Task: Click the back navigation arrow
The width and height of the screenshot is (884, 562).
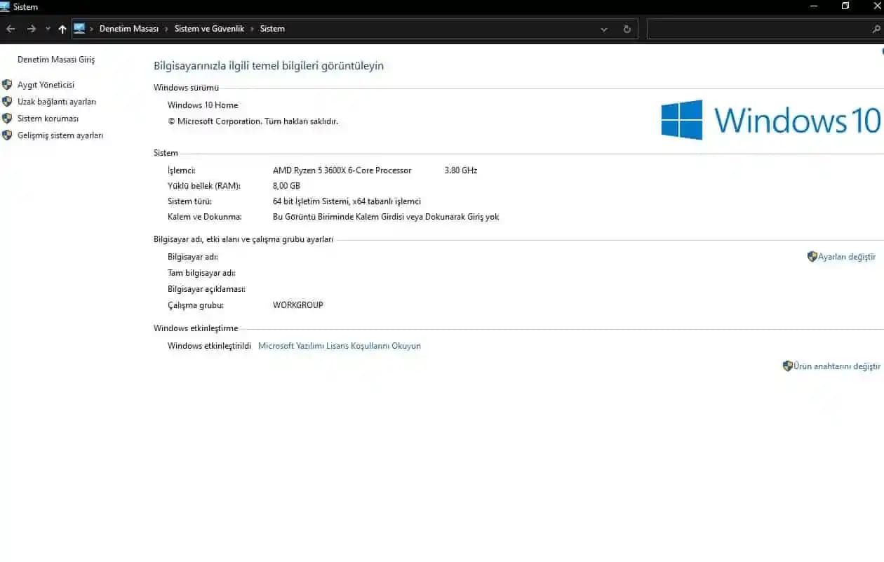Action: [11, 29]
